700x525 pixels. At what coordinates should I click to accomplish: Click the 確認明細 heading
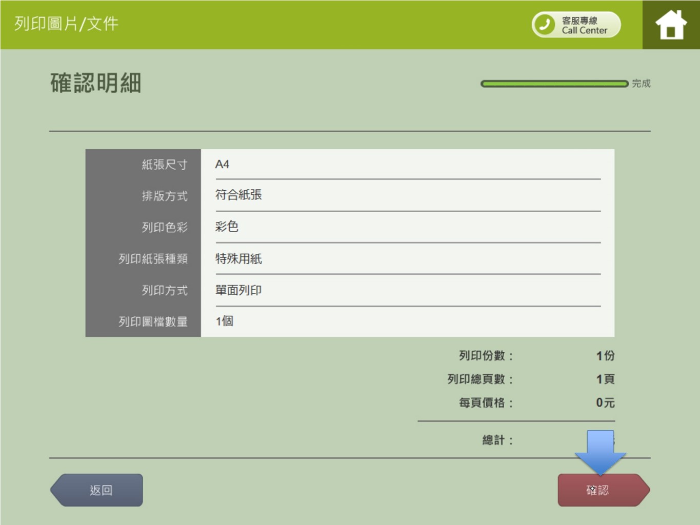96,83
